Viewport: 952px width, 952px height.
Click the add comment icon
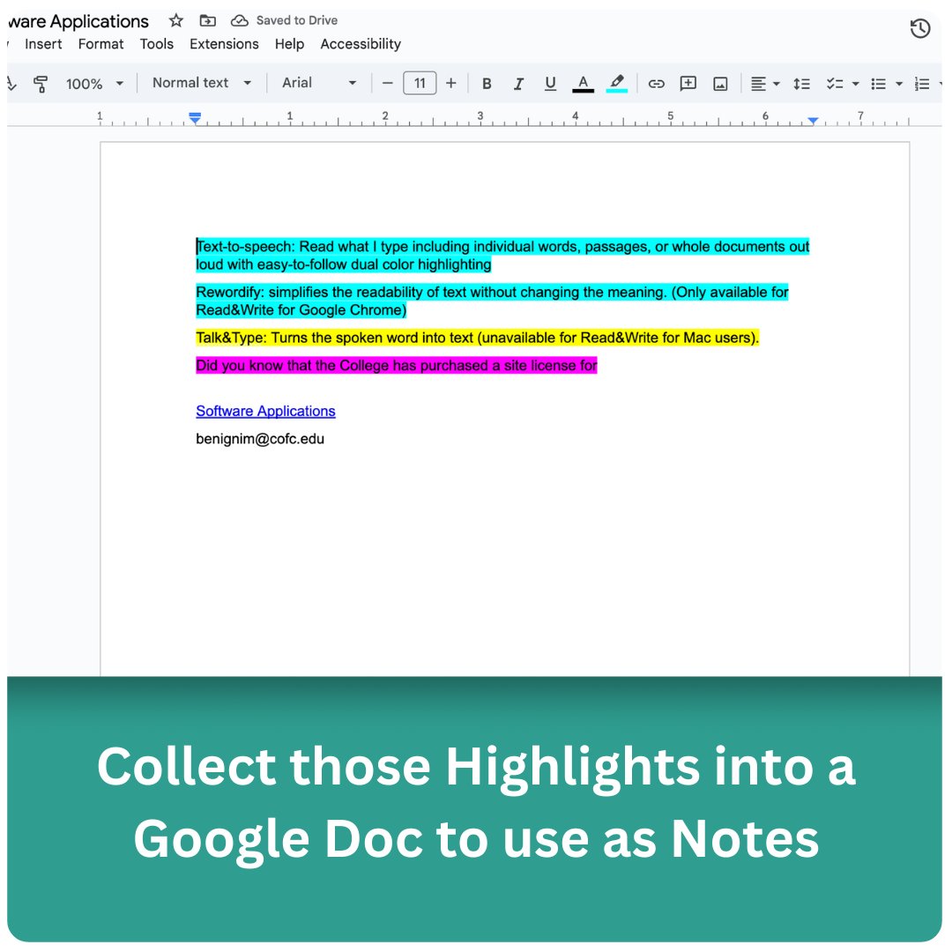(x=688, y=84)
